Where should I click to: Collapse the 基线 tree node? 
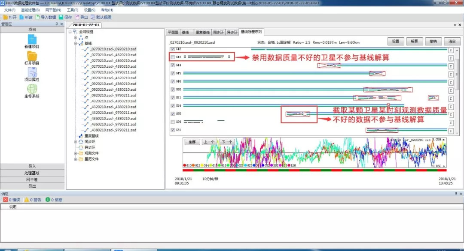pyautogui.click(x=76, y=43)
